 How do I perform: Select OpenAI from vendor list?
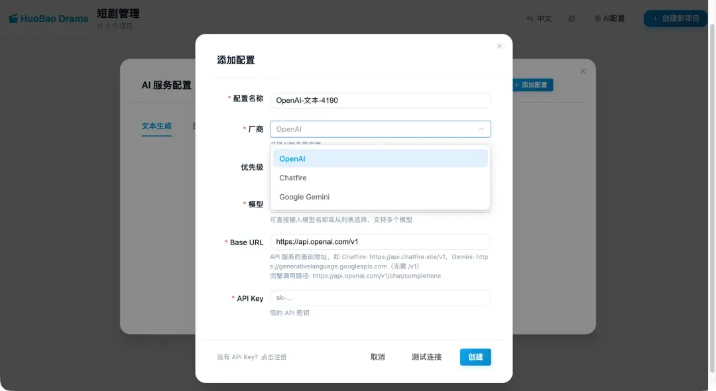pos(381,159)
